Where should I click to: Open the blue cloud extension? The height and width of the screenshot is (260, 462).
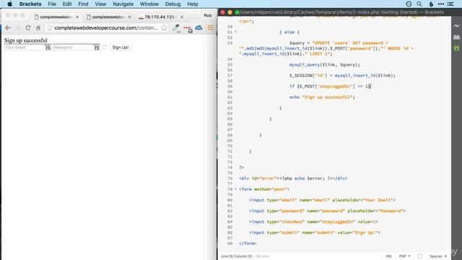click(199, 27)
